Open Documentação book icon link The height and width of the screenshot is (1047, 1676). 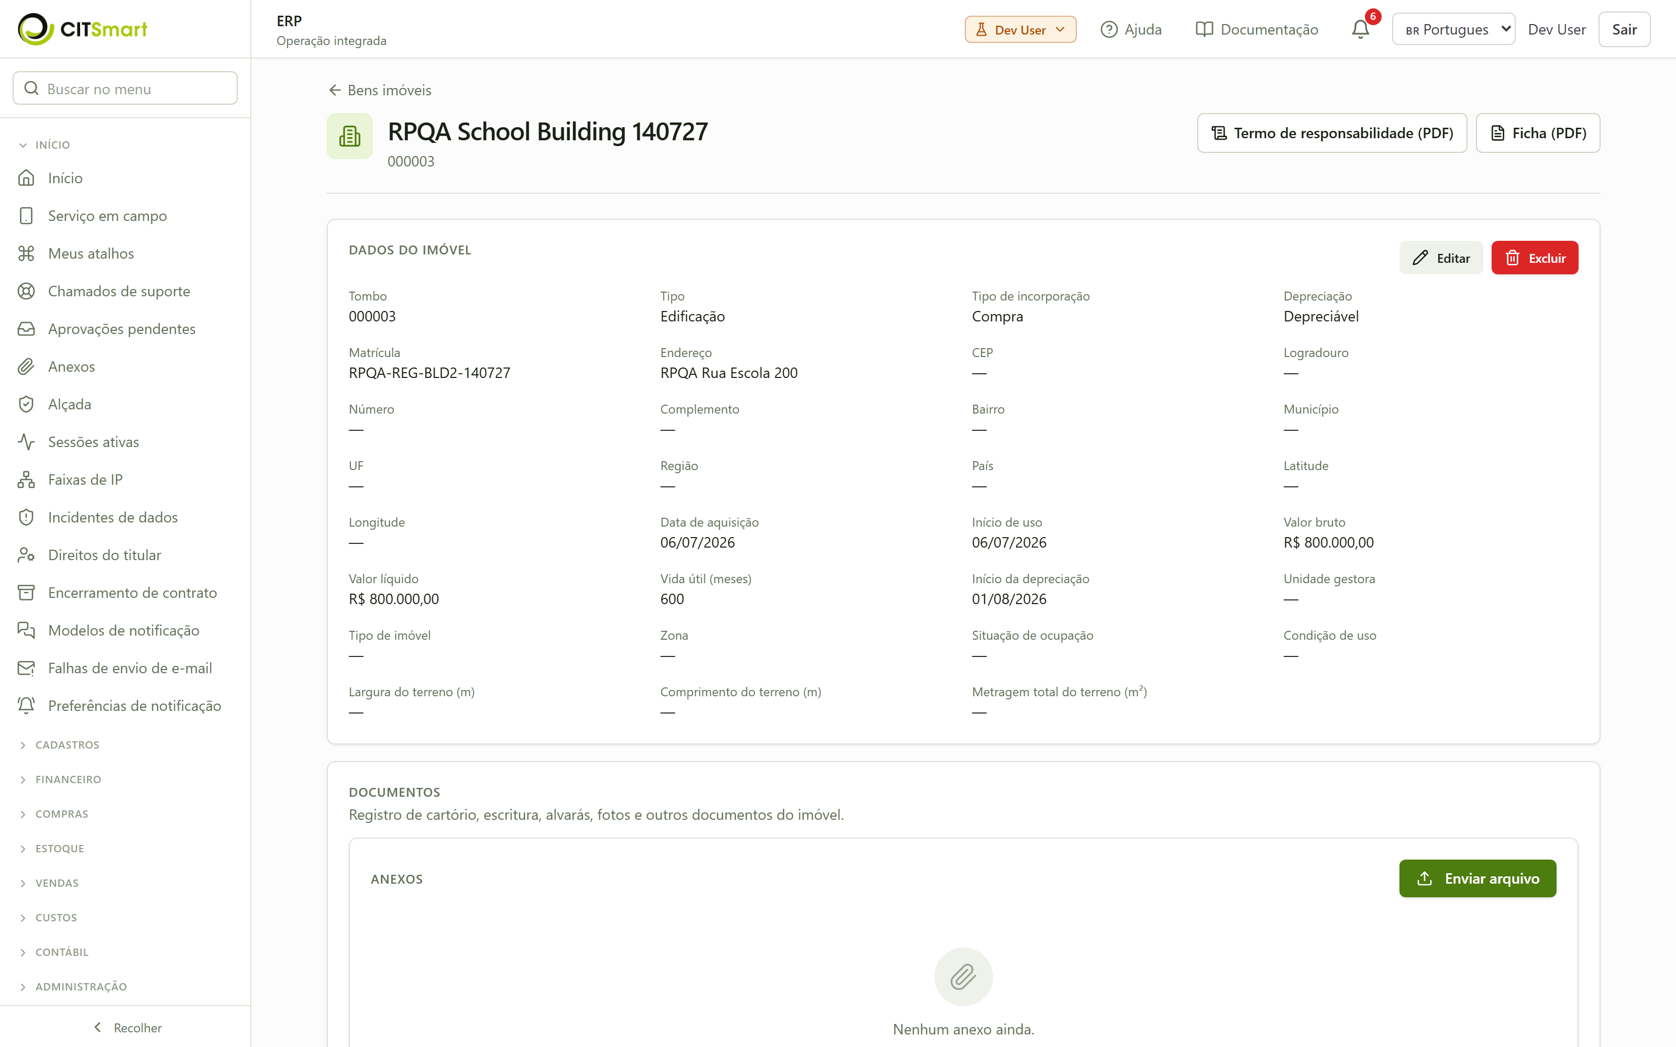coord(1205,29)
